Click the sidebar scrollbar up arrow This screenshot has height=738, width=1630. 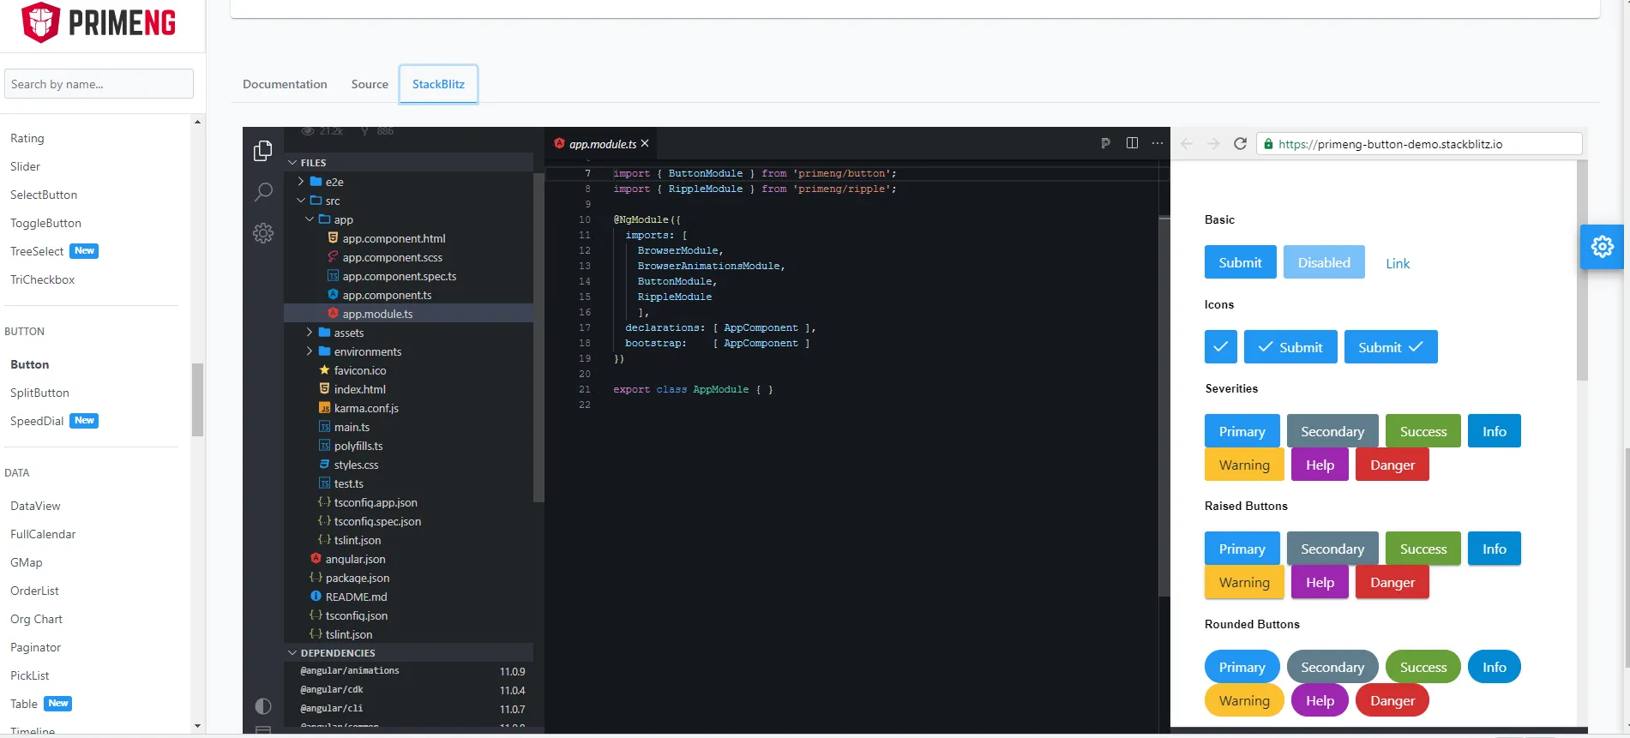198,122
